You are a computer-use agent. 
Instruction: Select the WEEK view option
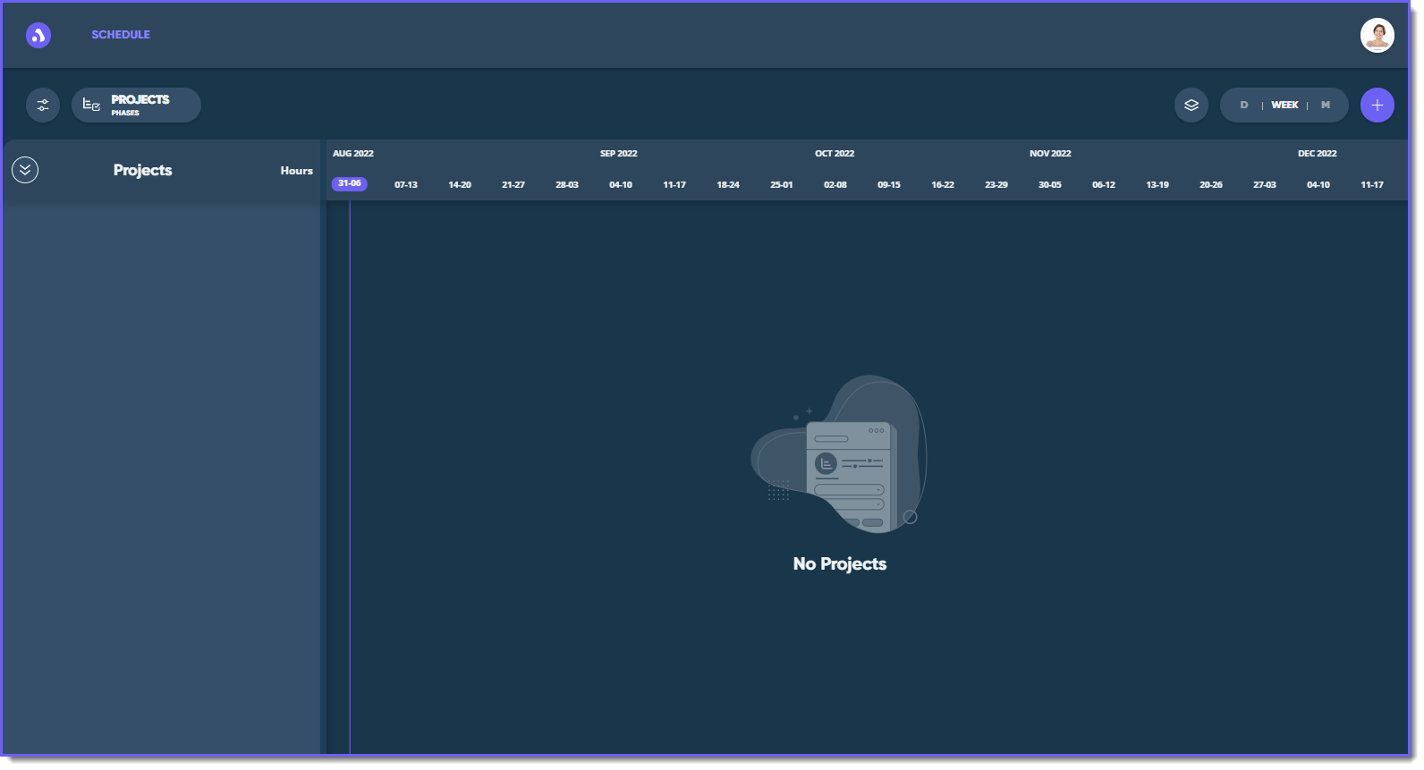tap(1284, 106)
